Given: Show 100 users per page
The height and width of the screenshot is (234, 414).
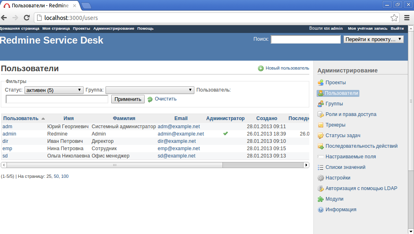Looking at the screenshot, I should point(65,176).
